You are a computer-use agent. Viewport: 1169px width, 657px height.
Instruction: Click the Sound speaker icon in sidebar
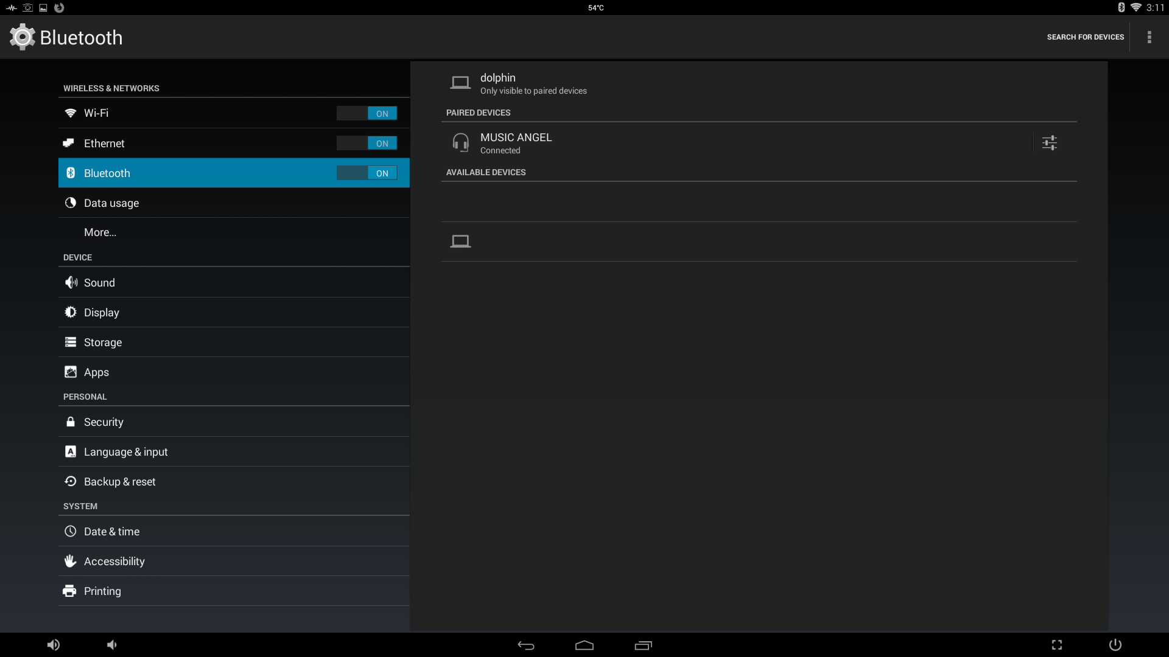71,282
